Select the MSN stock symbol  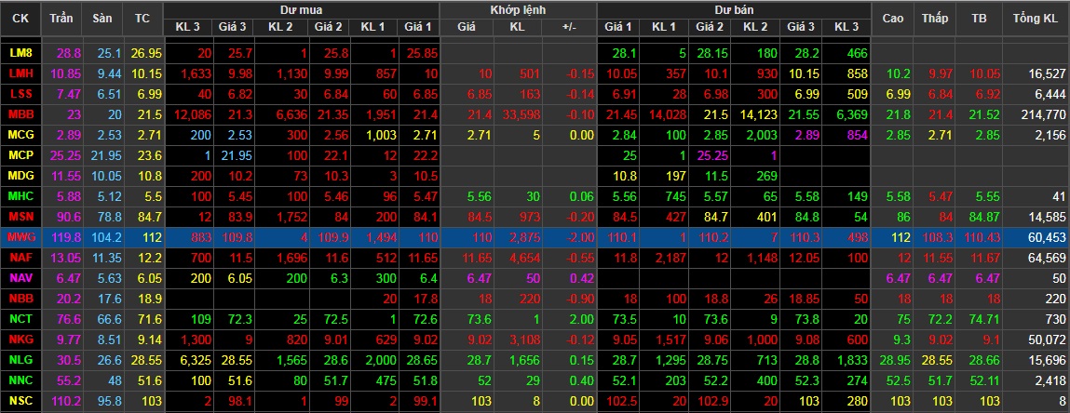[20, 217]
